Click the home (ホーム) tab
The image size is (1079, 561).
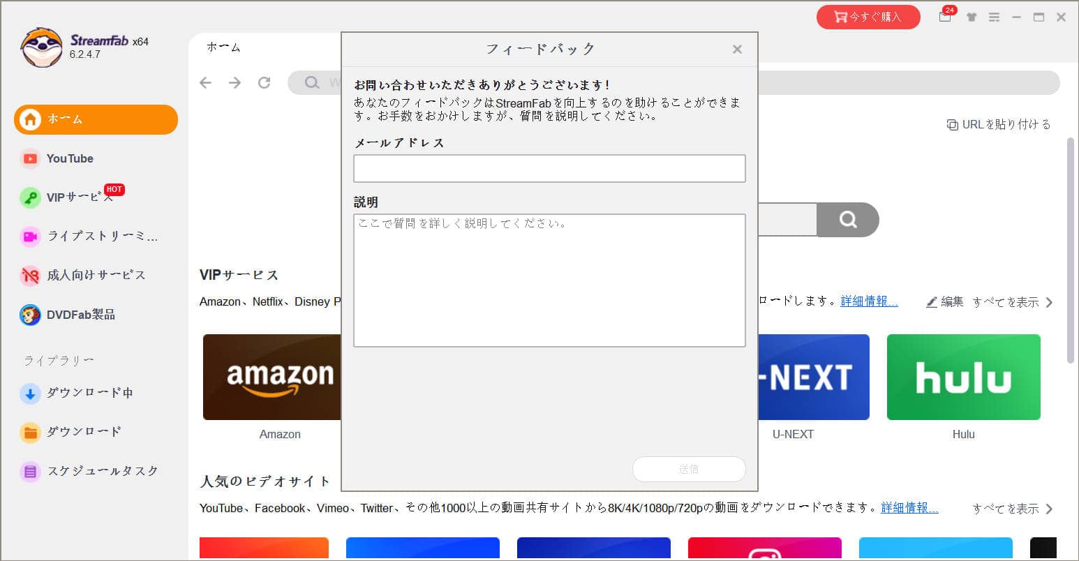click(223, 47)
